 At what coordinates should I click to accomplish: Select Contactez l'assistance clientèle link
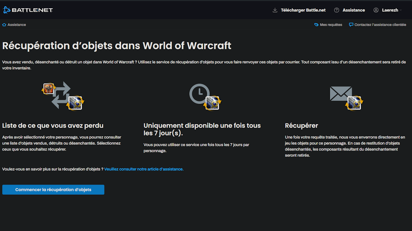(380, 25)
